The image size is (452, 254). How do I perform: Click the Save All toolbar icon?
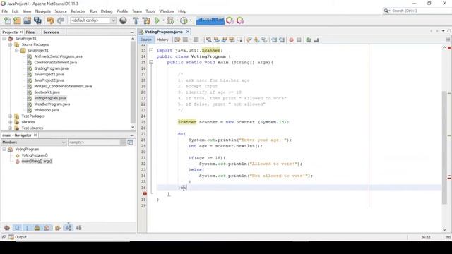(37, 20)
